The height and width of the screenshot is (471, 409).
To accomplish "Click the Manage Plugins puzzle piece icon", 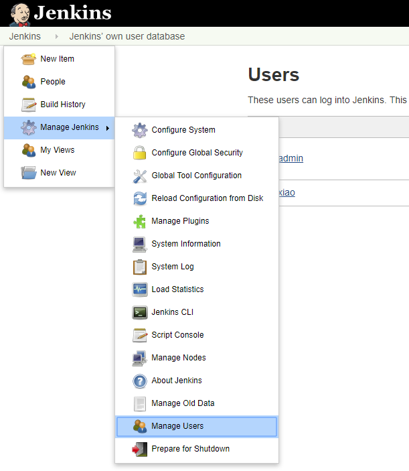I will [139, 221].
